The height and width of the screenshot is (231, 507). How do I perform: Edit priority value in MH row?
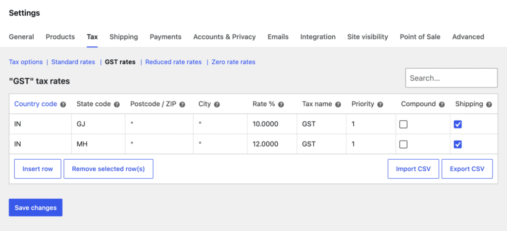coord(371,144)
